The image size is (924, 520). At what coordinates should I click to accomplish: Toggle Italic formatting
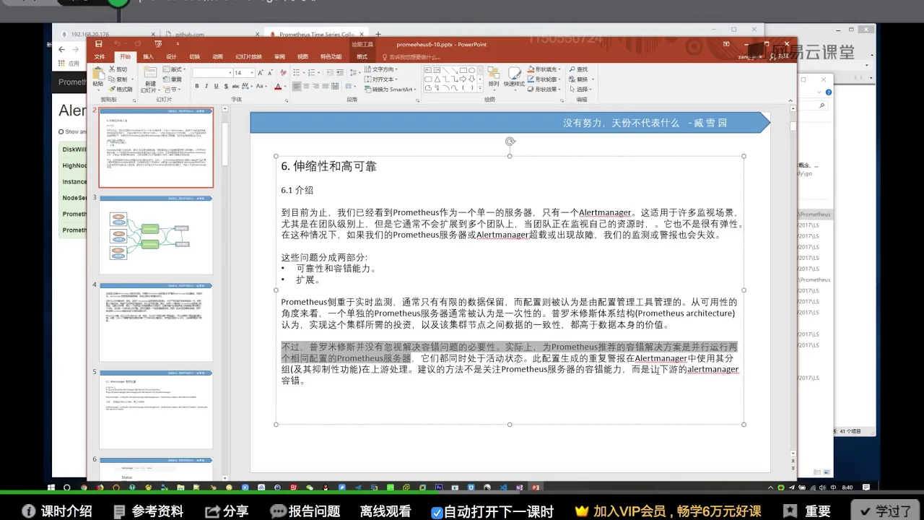pos(206,87)
